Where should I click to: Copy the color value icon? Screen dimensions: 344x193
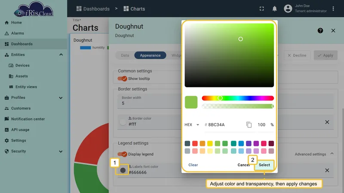[x=249, y=125]
